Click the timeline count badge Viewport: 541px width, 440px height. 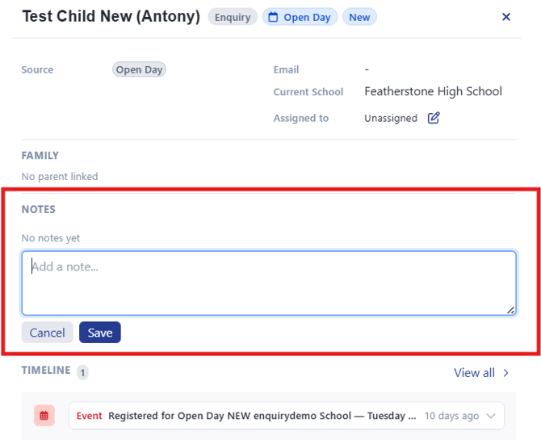click(x=82, y=373)
